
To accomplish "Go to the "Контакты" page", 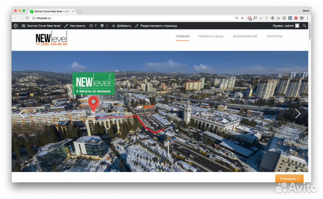I will (275, 36).
